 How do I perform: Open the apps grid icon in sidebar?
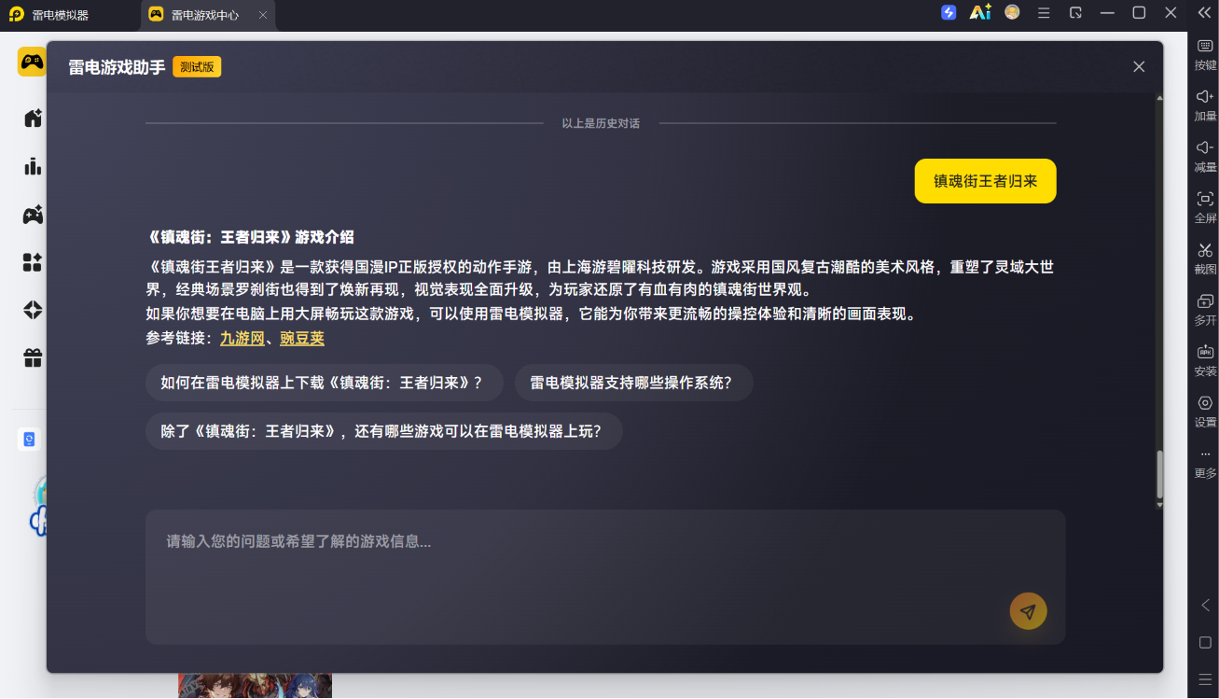[x=33, y=262]
